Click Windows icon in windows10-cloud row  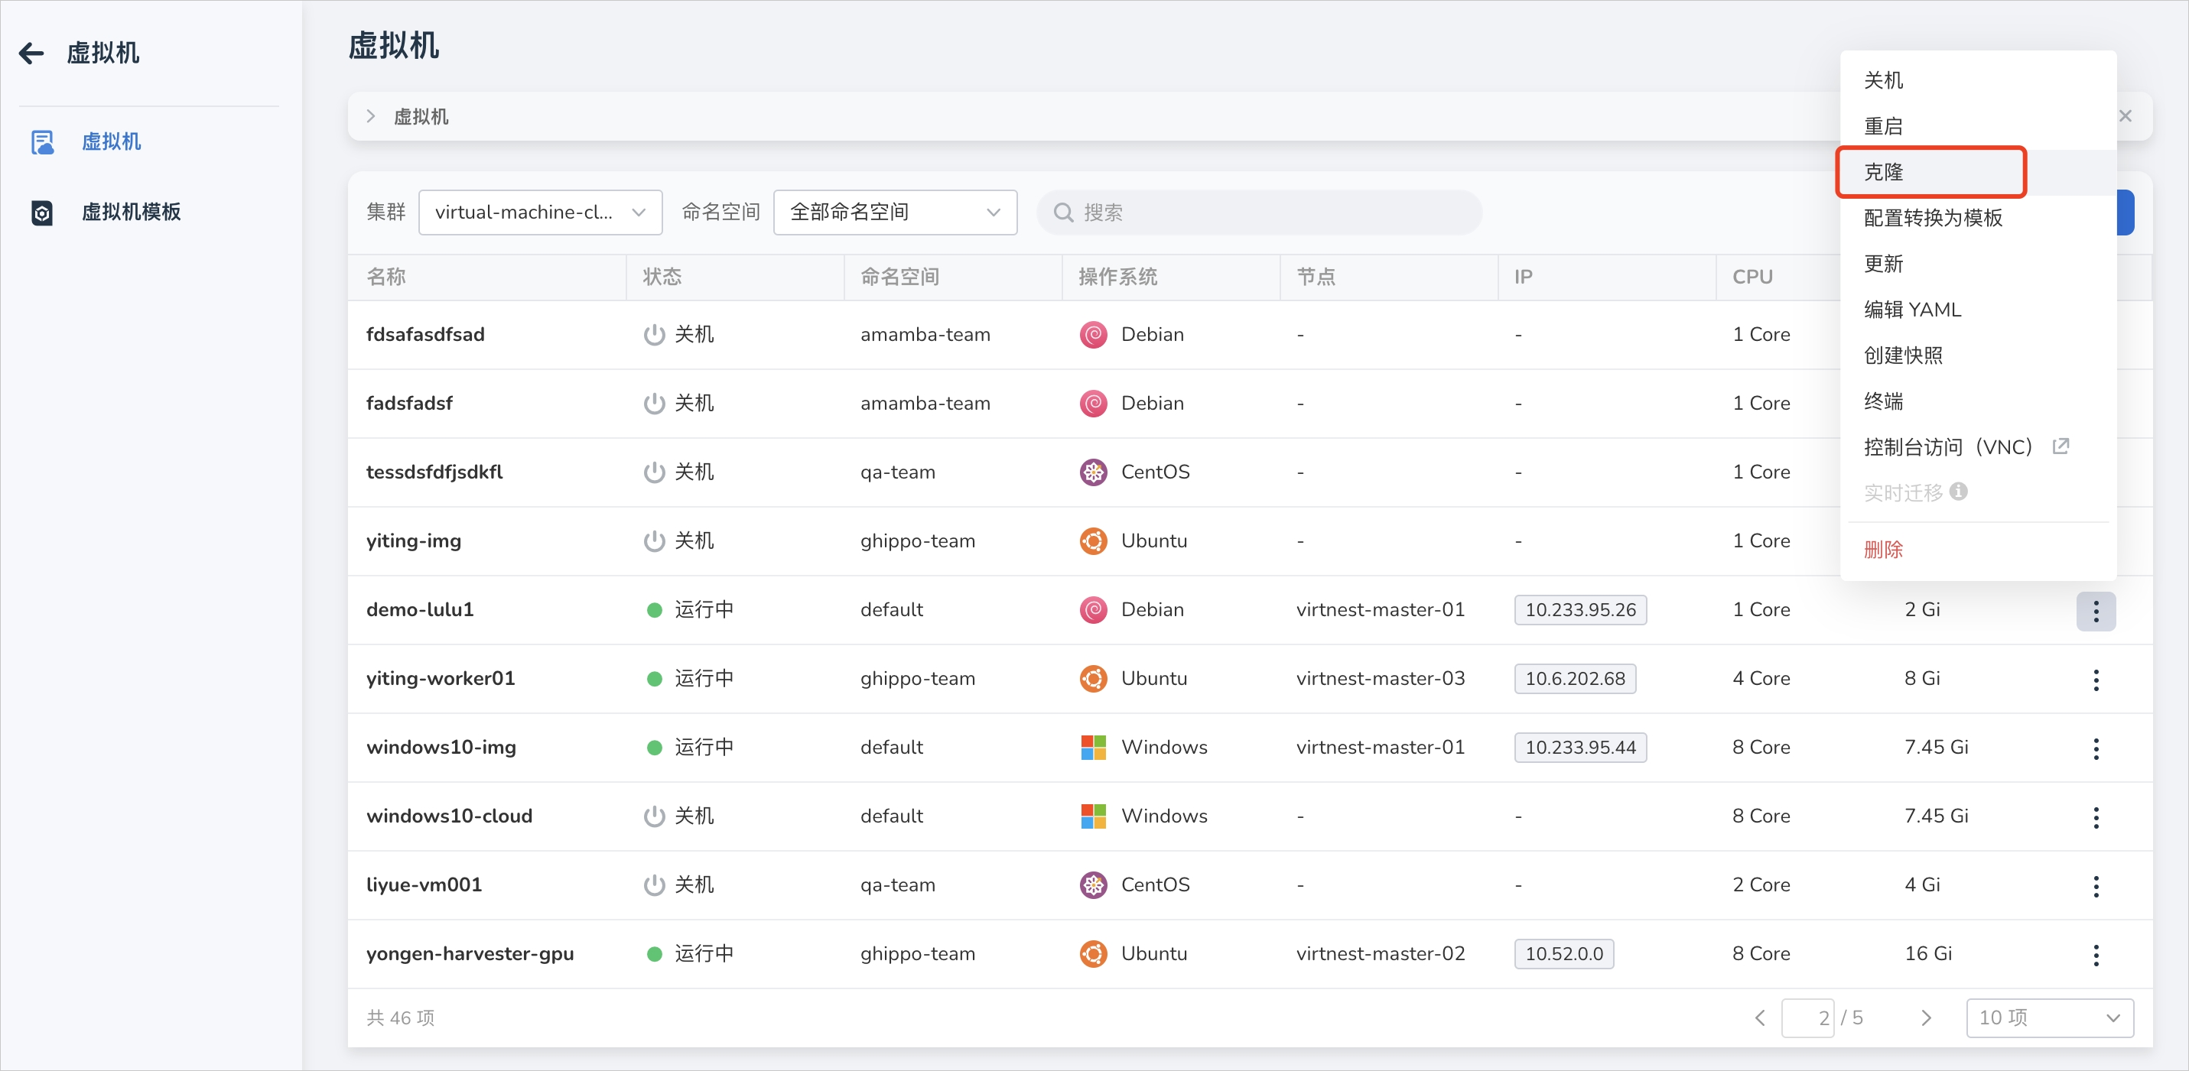click(1093, 816)
